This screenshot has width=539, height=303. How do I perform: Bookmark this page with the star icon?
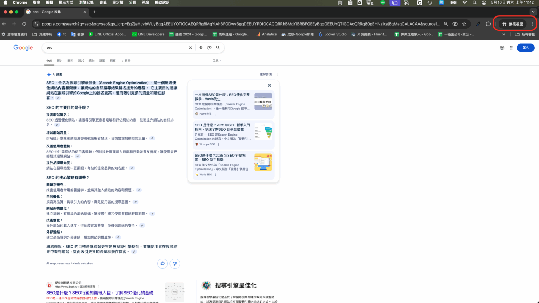[464, 24]
